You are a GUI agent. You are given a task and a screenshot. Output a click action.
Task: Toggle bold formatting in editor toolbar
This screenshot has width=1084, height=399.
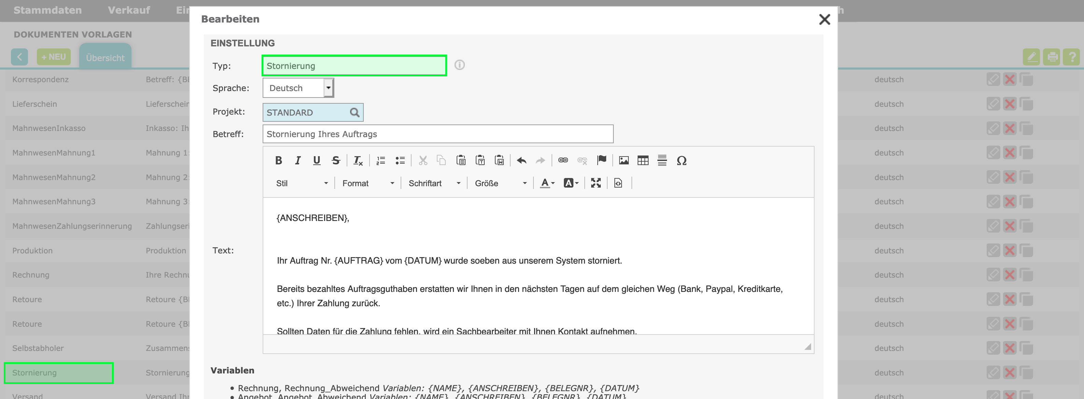click(278, 160)
